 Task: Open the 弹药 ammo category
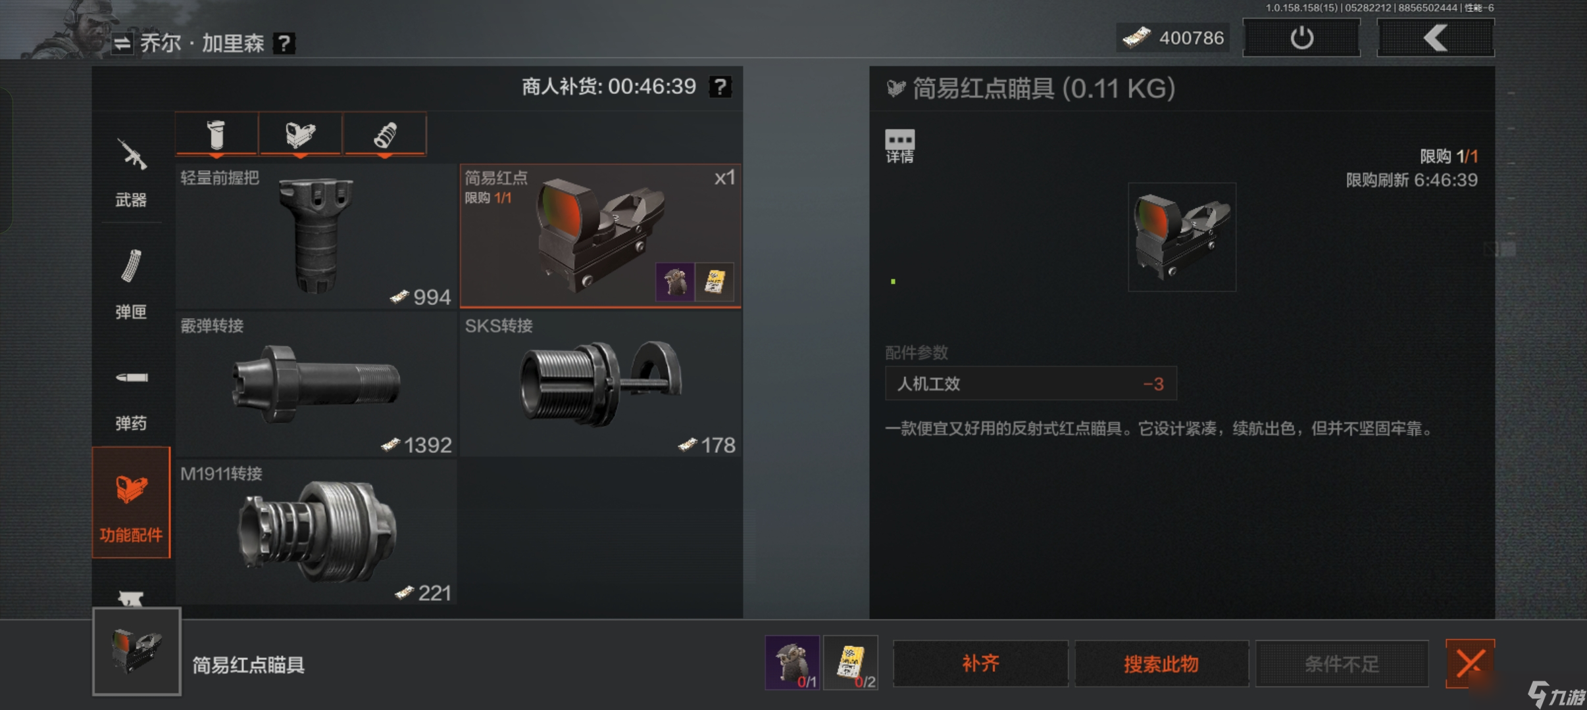[131, 396]
